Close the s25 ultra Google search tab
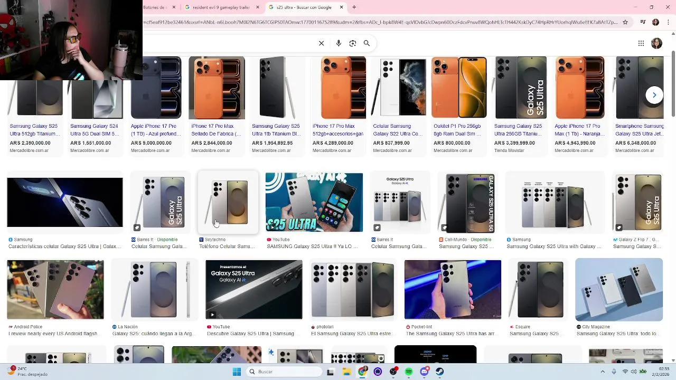This screenshot has height=380, width=676. (341, 7)
